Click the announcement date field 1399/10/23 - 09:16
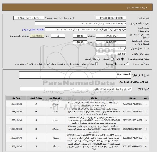This screenshot has height=152, width=157. click(29, 18)
